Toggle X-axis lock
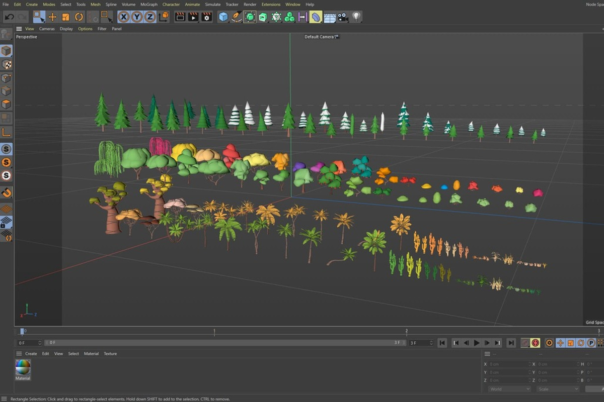This screenshot has width=604, height=402. [123, 17]
